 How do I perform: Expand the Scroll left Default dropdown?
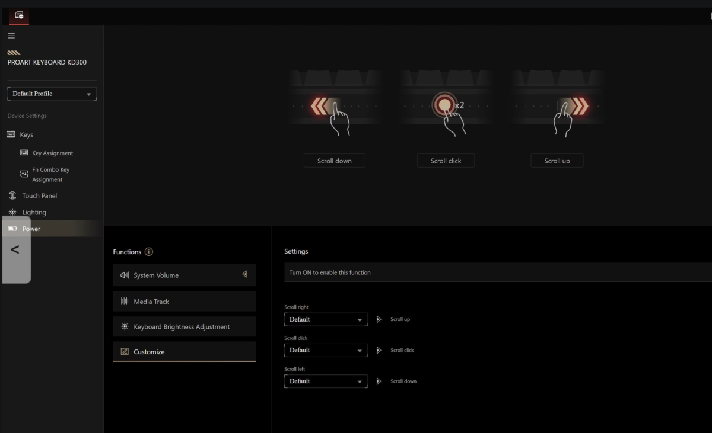tap(326, 381)
